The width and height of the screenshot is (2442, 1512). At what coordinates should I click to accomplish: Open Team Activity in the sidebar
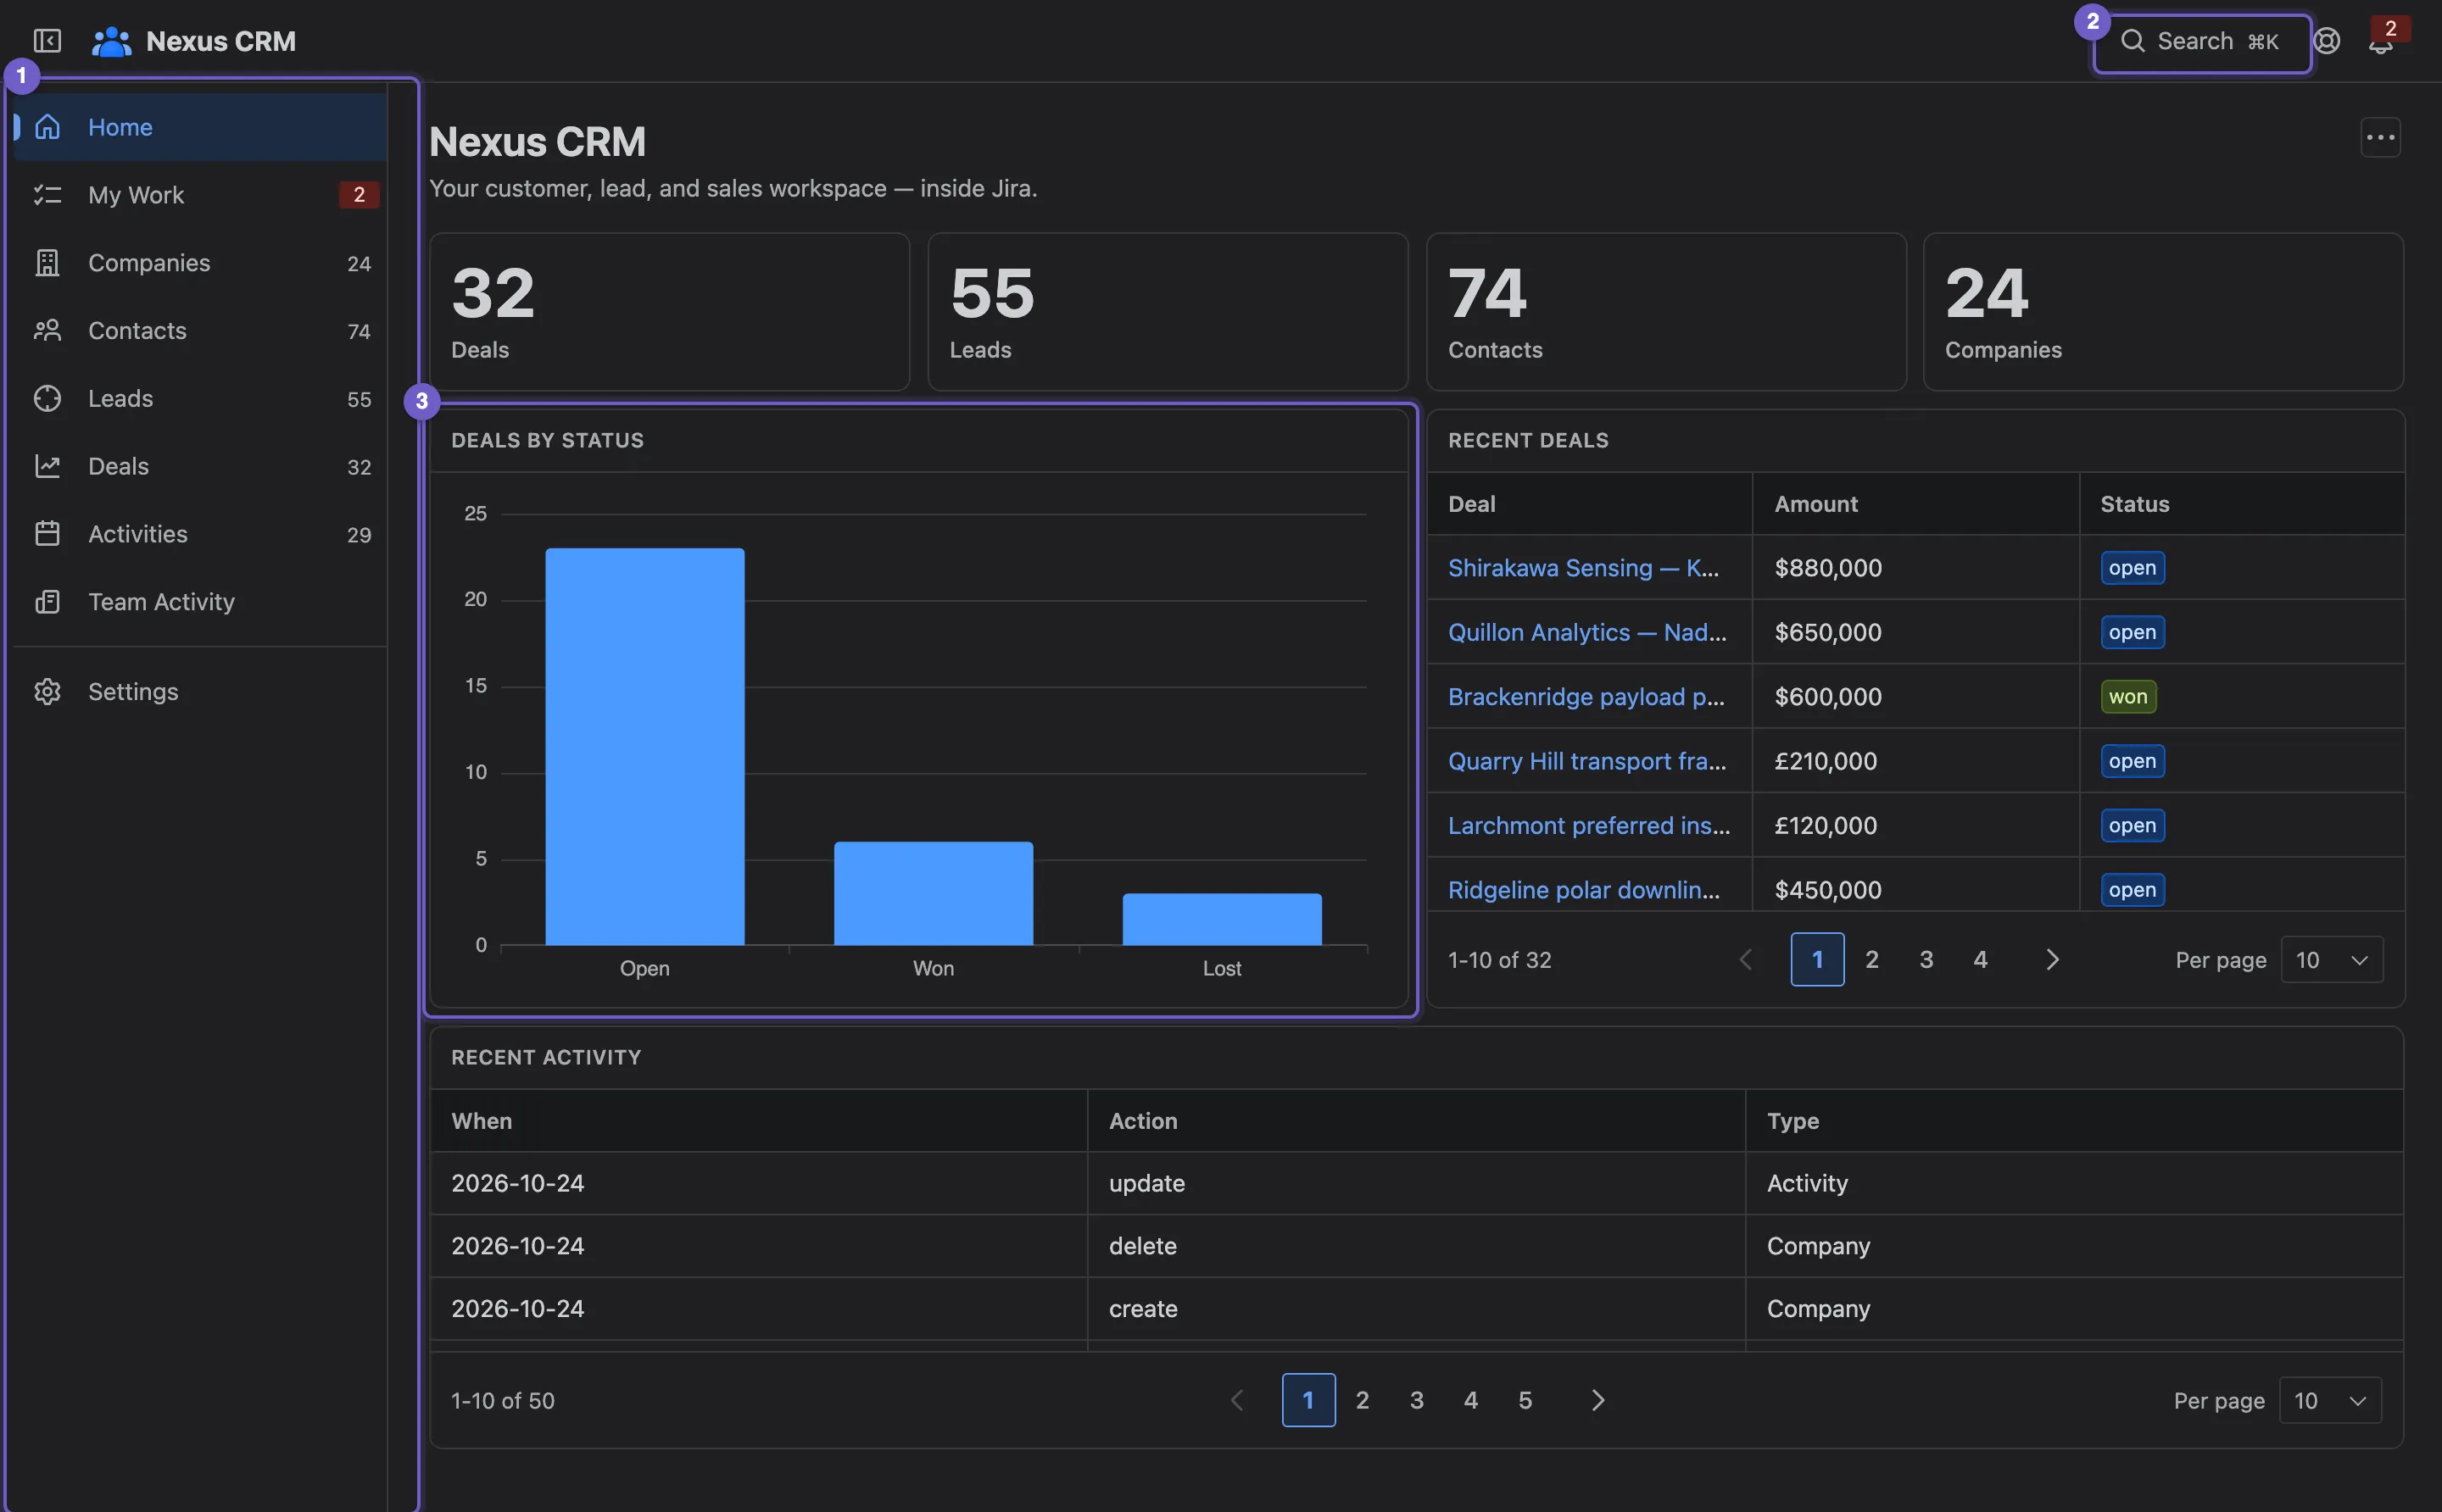(200, 602)
